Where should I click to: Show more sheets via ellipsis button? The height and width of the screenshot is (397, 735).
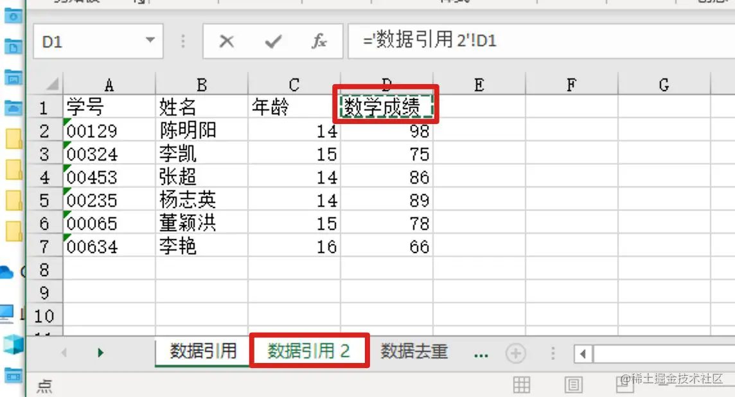pos(481,355)
